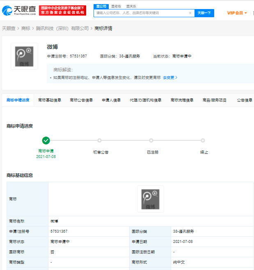The height and width of the screenshot is (270, 254).
Task: Switch to the 商品/服务项目 tab
Action: point(214,100)
